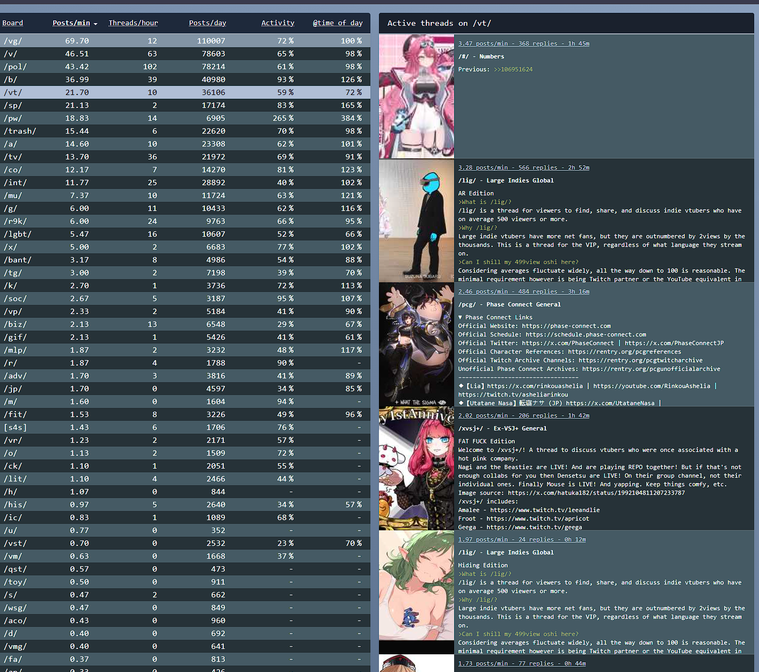The image size is (759, 672).
Task: Follow the previous thread link >>106951624
Action: click(513, 69)
